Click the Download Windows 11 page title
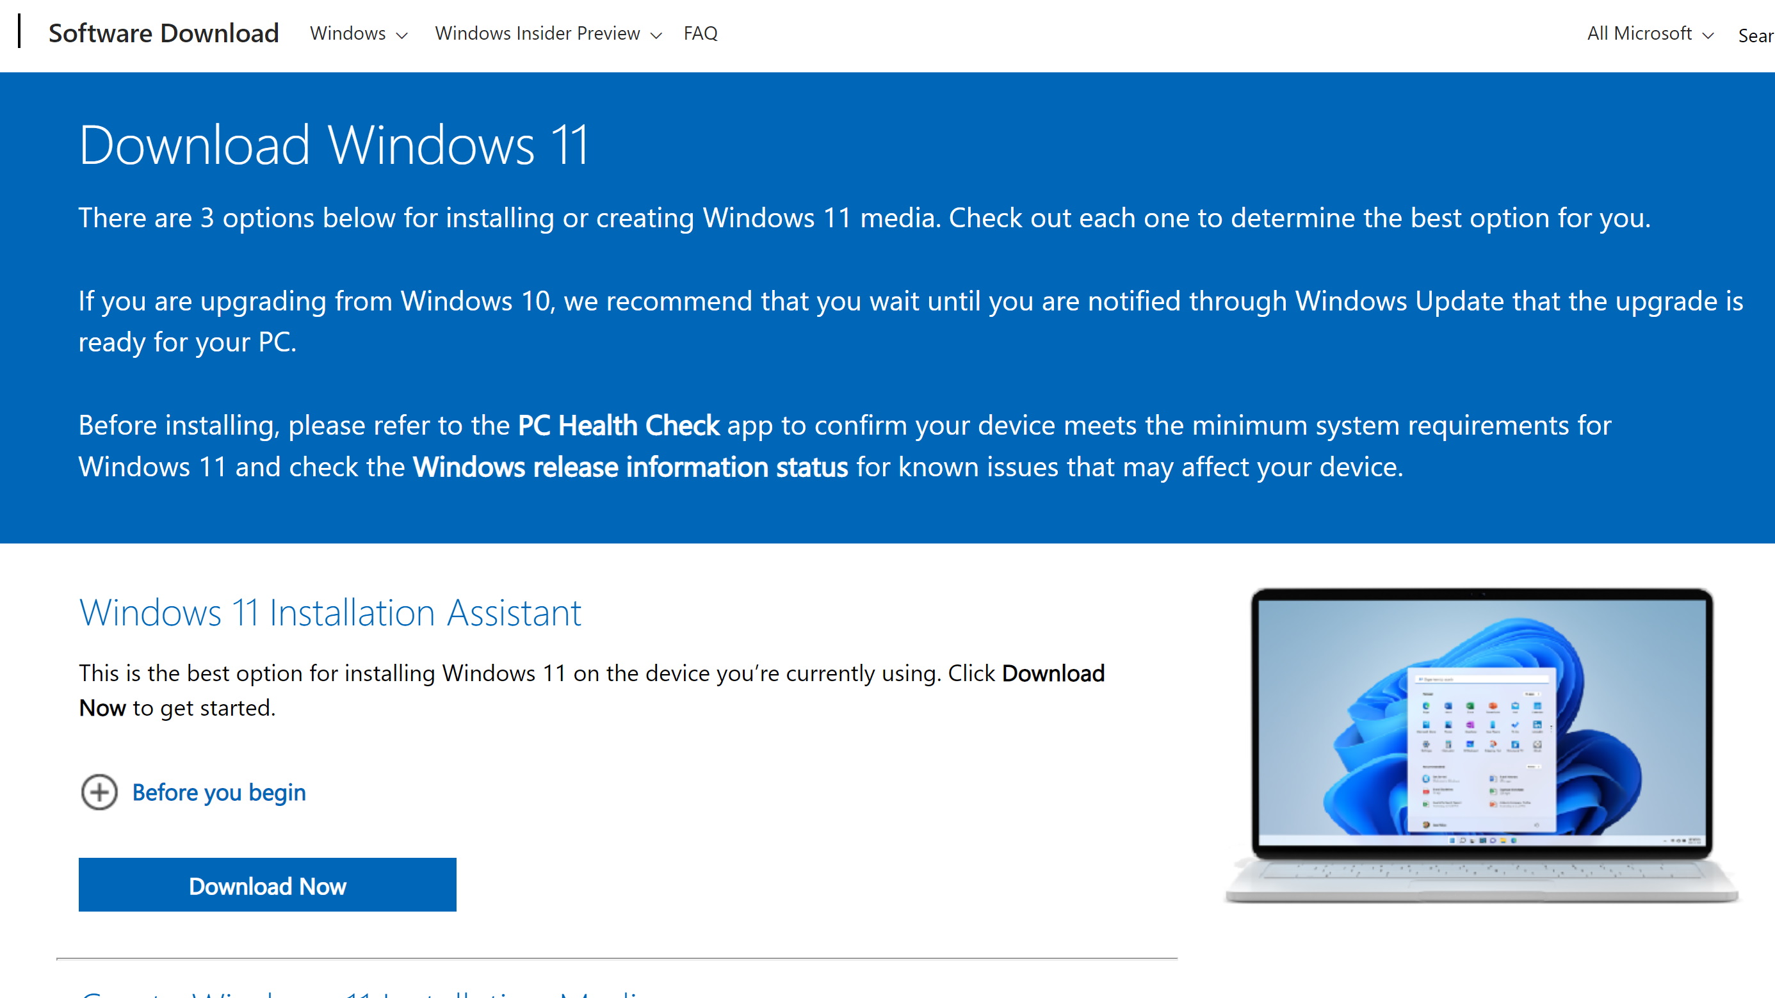This screenshot has width=1775, height=998. 334,145
